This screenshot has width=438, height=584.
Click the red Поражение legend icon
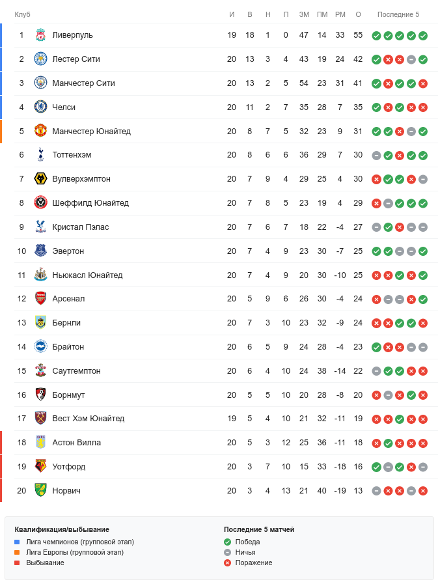click(x=227, y=563)
